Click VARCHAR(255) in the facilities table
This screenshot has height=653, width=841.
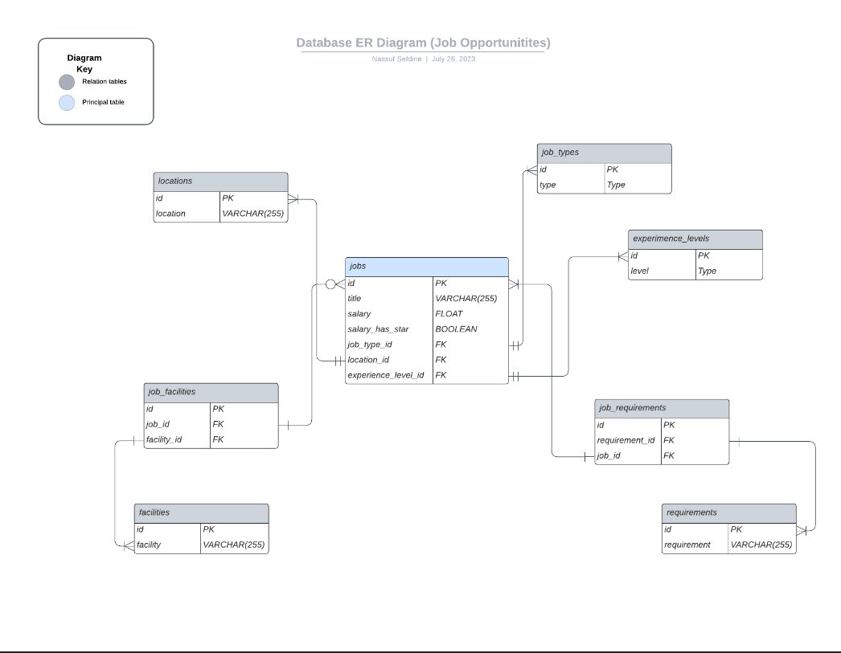pyautogui.click(x=233, y=545)
